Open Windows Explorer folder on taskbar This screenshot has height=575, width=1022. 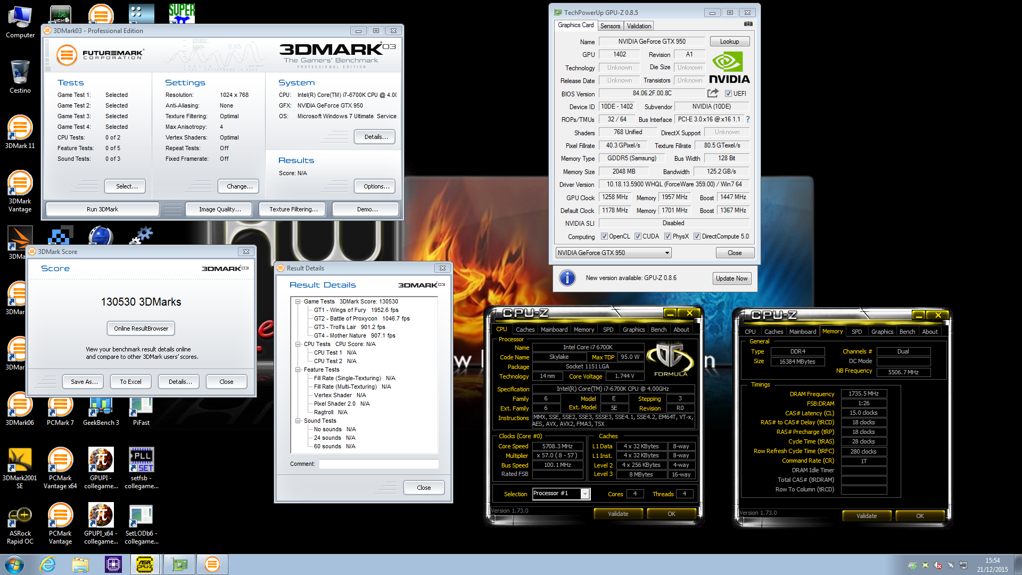tap(80, 564)
